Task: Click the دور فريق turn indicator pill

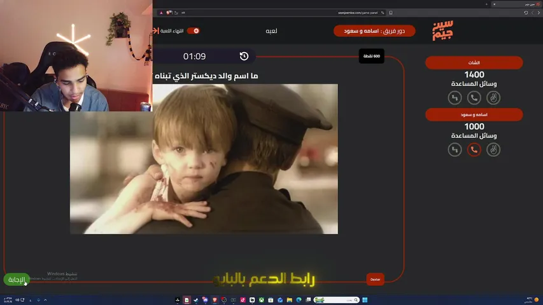Action: click(374, 30)
